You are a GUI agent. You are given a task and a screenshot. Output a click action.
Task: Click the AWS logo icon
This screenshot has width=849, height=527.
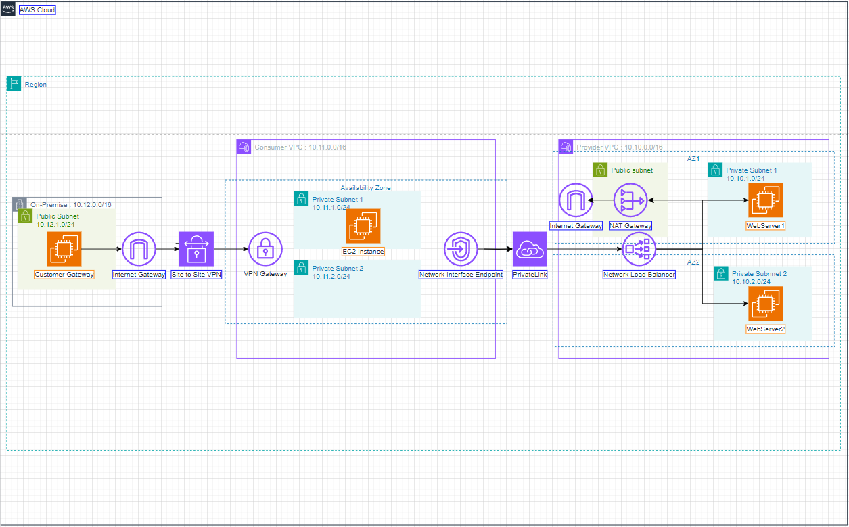[x=9, y=9]
